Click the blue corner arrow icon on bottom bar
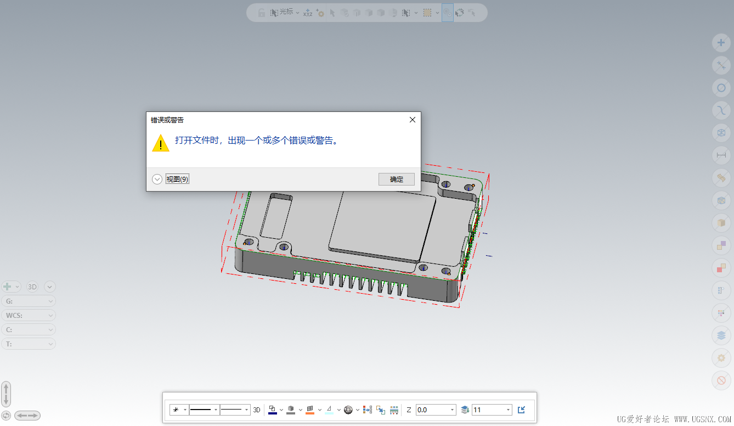 point(521,410)
